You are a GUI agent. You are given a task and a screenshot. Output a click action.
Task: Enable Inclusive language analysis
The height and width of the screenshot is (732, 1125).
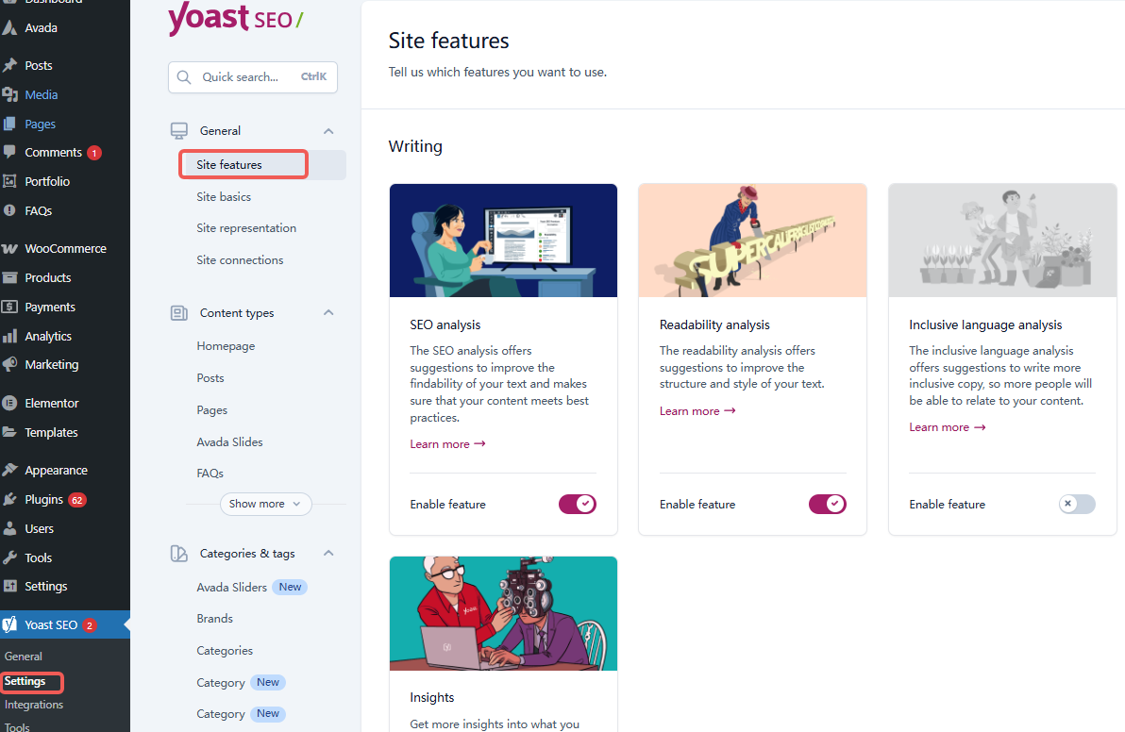[1076, 504]
